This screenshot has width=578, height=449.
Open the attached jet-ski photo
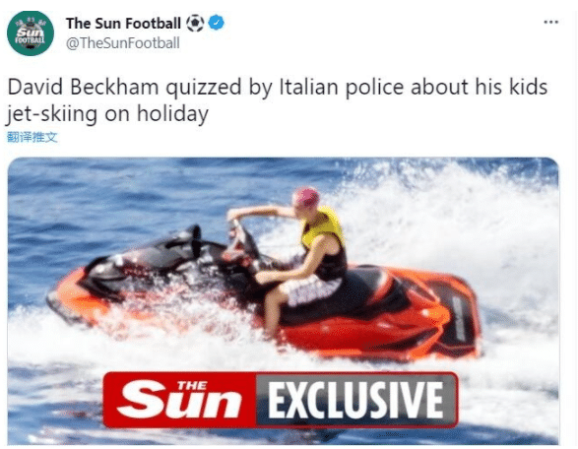[x=284, y=300]
